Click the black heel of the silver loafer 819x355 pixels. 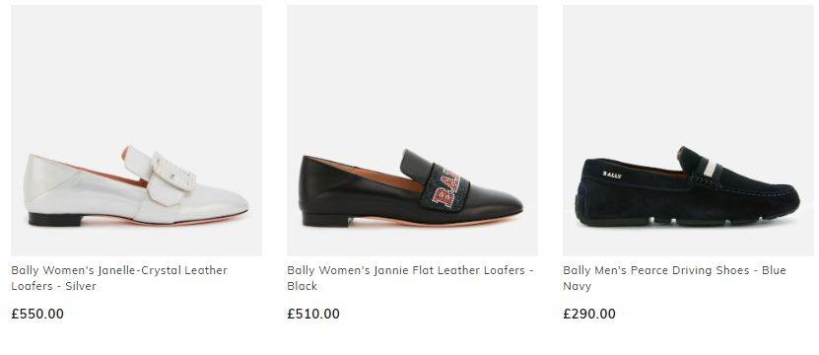click(55, 220)
